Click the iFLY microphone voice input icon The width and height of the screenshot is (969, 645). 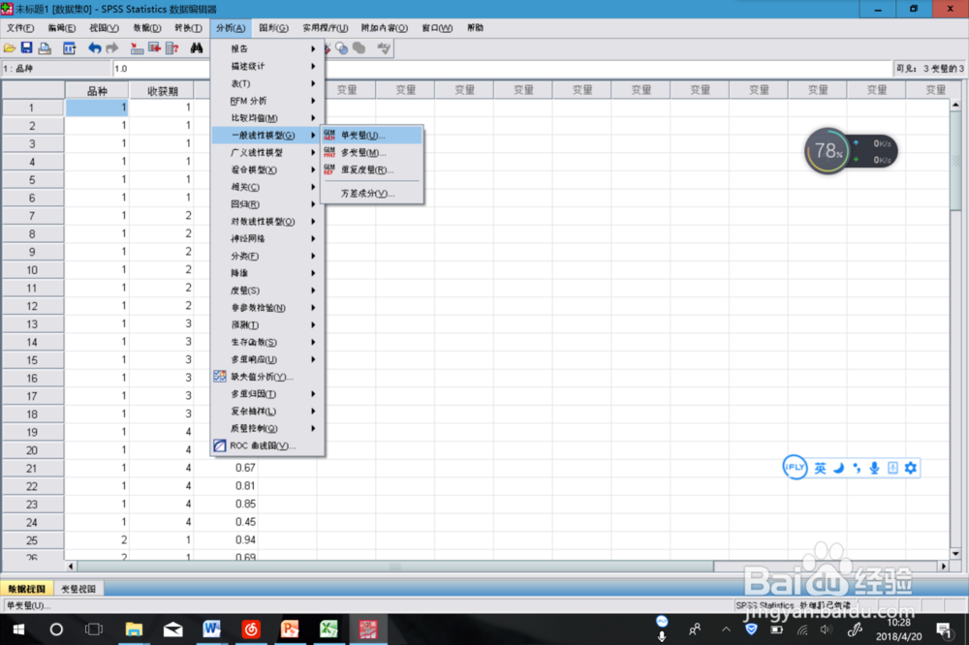(874, 468)
